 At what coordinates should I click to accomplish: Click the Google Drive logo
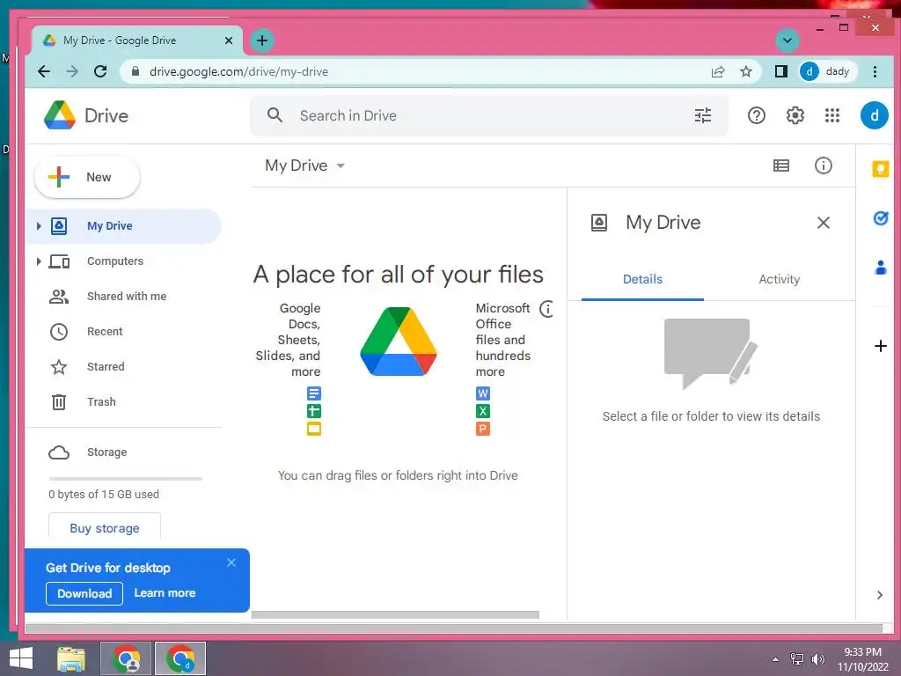coord(60,115)
